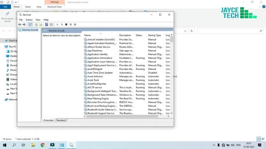The height and width of the screenshot is (149, 266).
Task: Open the Help menu in Services
Action: pos(46,20)
